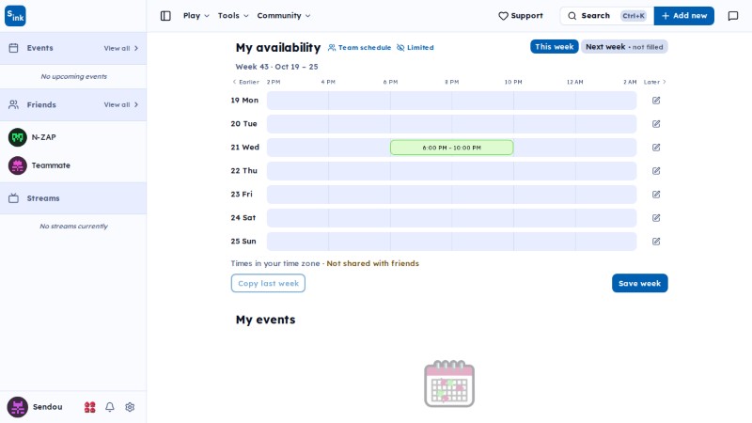Screen dimensions: 752x423
Task: Open the sendou.ink logo home link
Action: pos(15,16)
